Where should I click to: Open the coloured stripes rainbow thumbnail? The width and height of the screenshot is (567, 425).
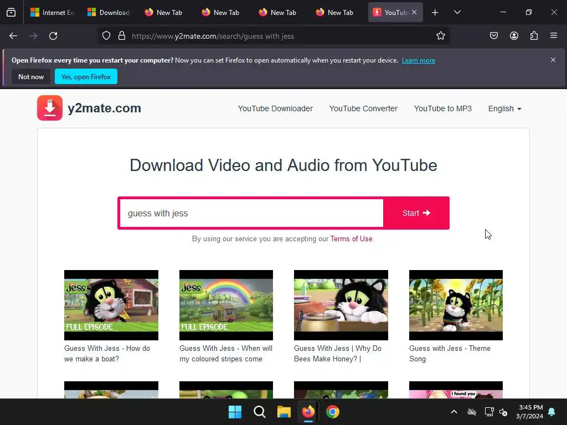(x=226, y=305)
